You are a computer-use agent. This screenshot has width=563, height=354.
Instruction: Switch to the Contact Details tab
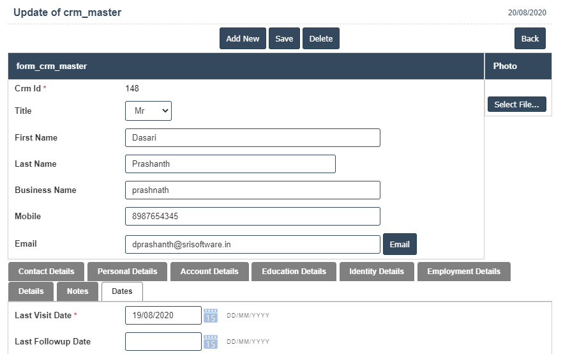(46, 272)
